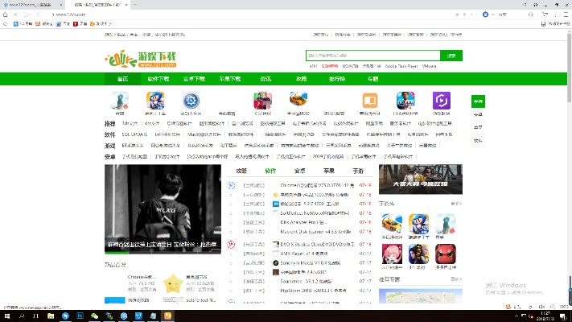This screenshot has width=572, height=322.
Task: Click the website search input field
Action: 372,56
